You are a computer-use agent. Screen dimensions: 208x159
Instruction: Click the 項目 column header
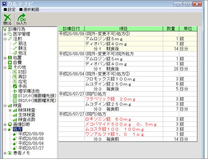(x=124, y=29)
